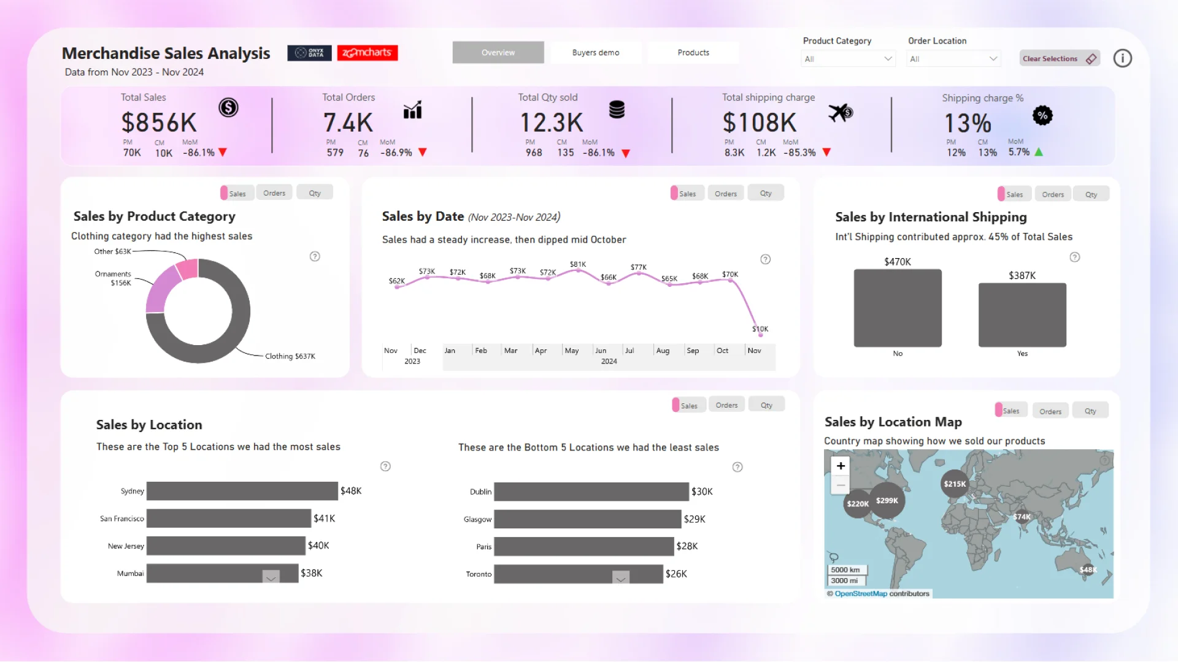Select Qty toggle in Sales by Location card
This screenshot has width=1178, height=662.
(x=766, y=405)
